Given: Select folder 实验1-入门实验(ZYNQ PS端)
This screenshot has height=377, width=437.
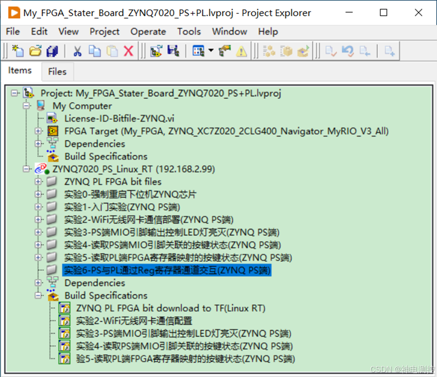Looking at the screenshot, I should click(122, 207).
